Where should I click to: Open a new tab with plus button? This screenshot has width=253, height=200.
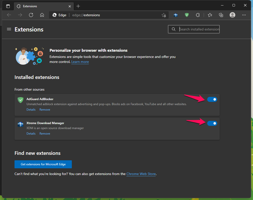pos(78,6)
